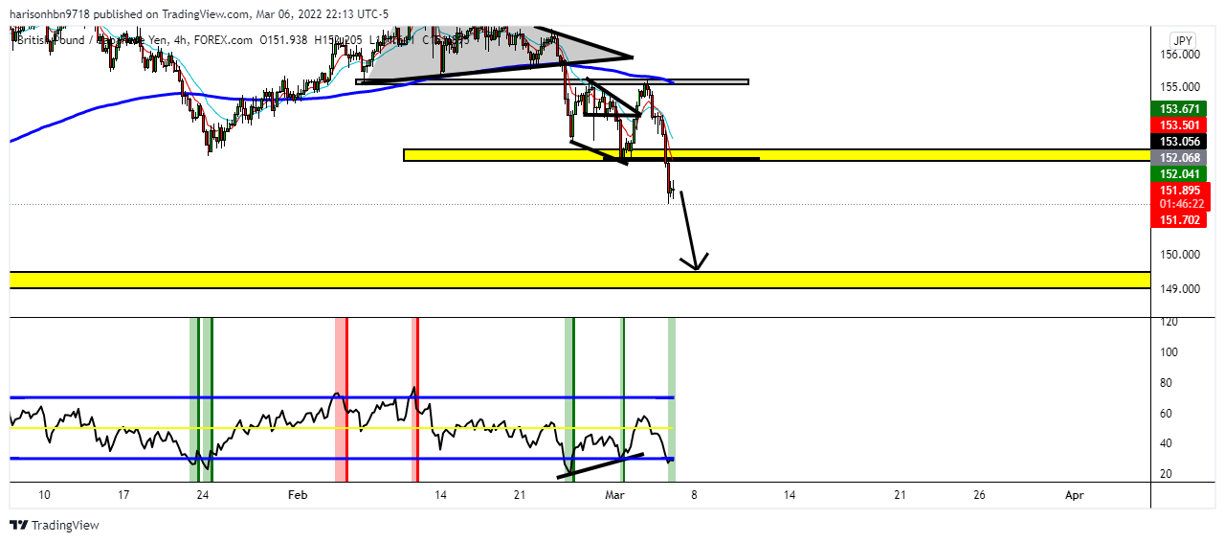Screen dimensions: 1225x542
Task: Select the black 153.056 price label
Action: (x=1178, y=142)
